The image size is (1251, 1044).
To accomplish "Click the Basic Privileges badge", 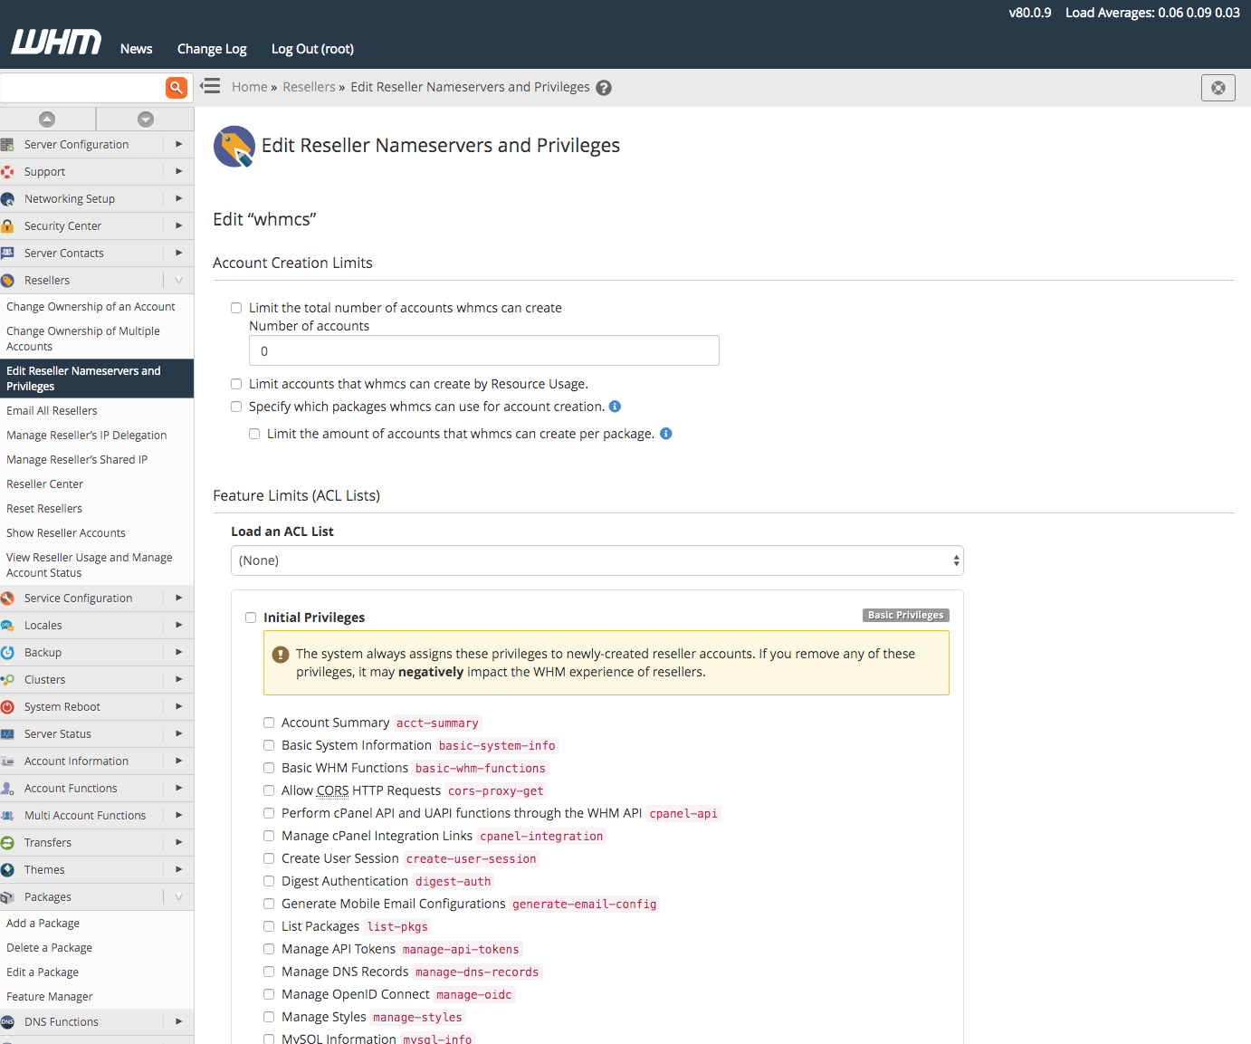I will [906, 615].
